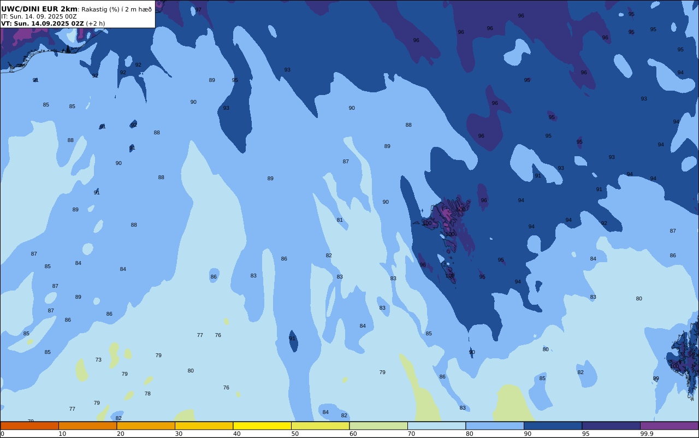The width and height of the screenshot is (699, 438).
Task: Click the pale blue 70–80 legend swatch
Action: tap(436, 425)
